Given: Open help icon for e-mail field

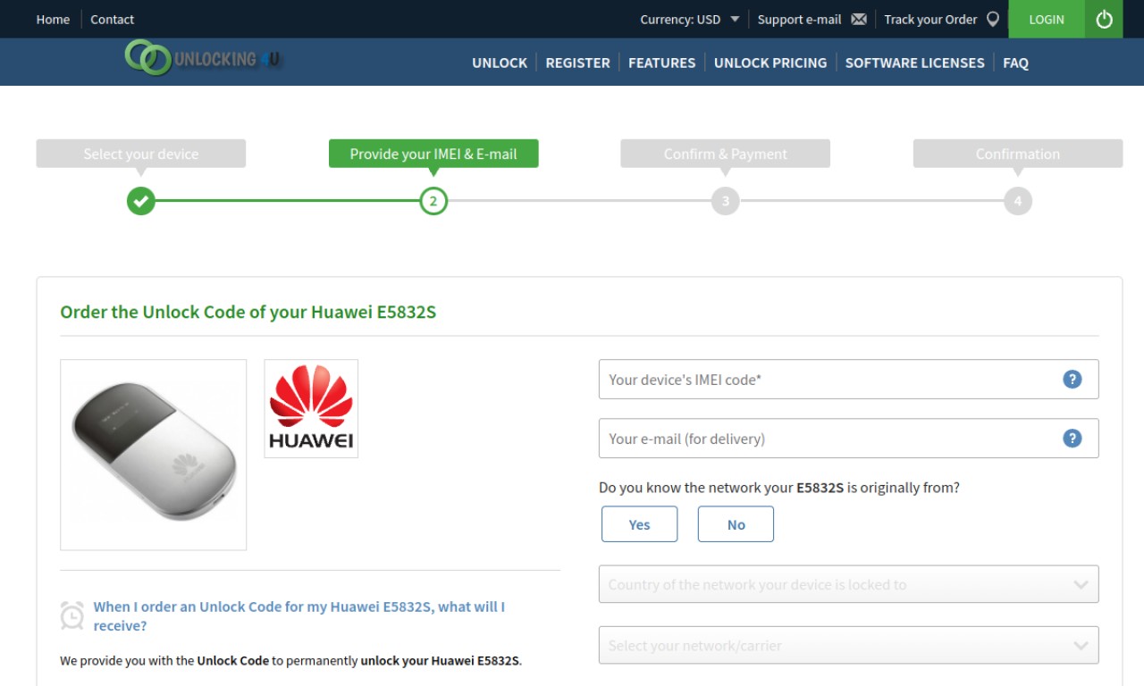Looking at the screenshot, I should click(x=1072, y=438).
